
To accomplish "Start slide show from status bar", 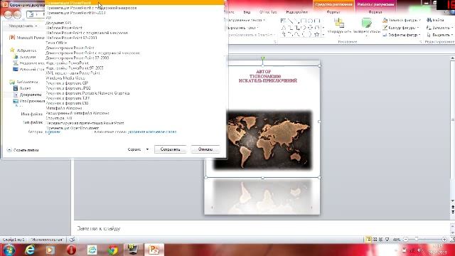I will click(387, 240).
